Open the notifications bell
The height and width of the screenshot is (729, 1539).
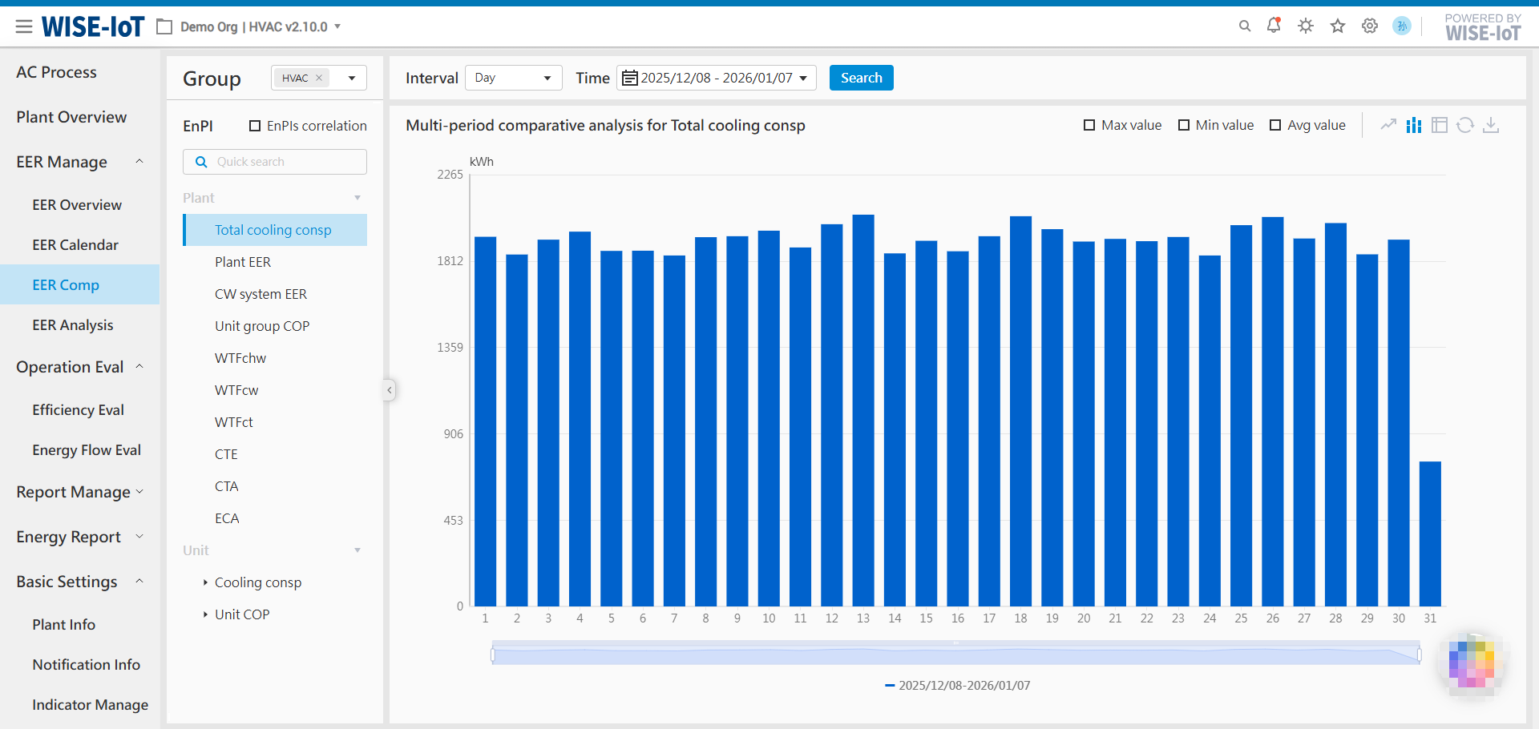click(1274, 26)
